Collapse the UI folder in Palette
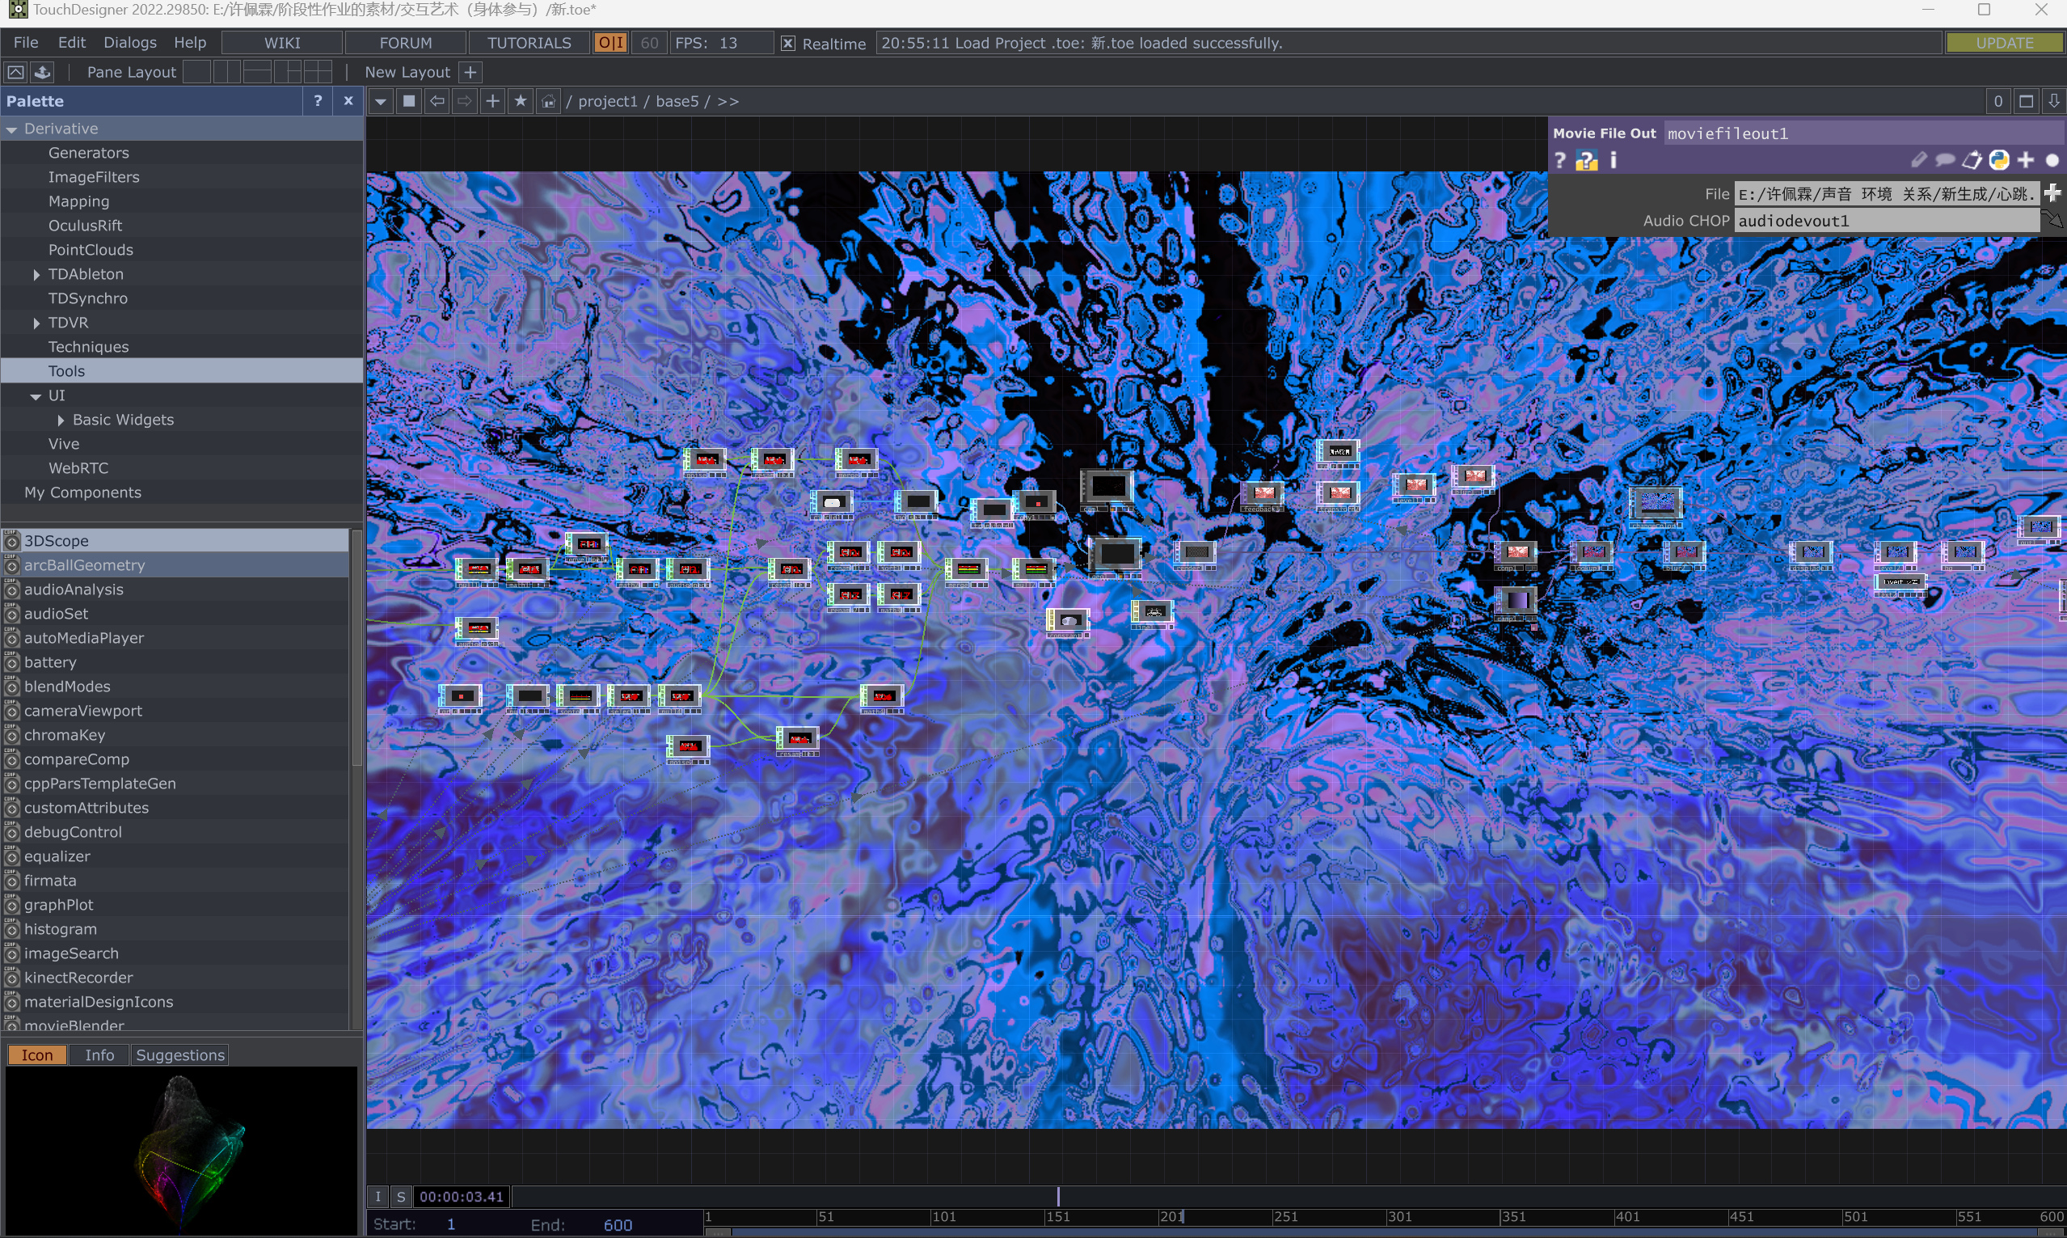 (36, 396)
